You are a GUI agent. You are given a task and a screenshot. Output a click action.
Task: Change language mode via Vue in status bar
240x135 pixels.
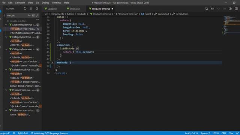click(231, 133)
